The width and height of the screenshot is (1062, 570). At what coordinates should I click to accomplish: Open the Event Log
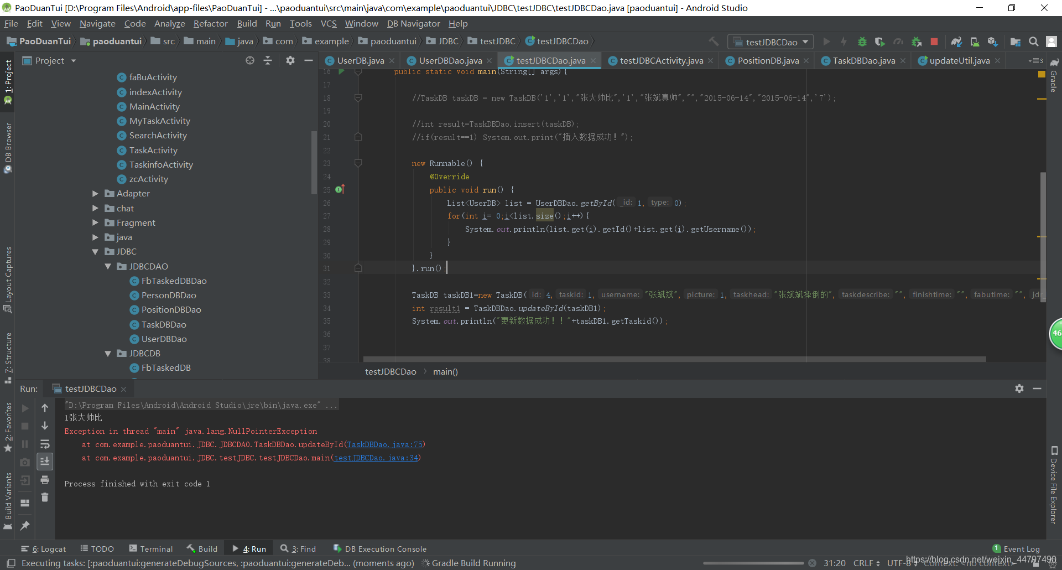[1016, 548]
